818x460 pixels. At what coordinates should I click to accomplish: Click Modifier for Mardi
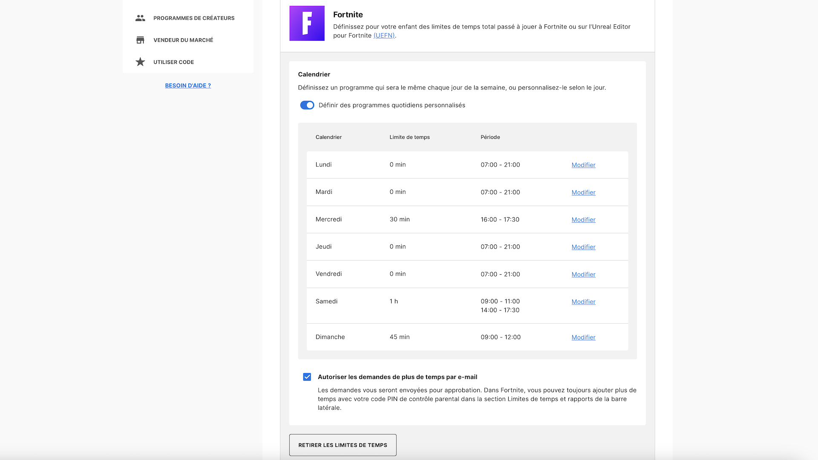pyautogui.click(x=583, y=192)
